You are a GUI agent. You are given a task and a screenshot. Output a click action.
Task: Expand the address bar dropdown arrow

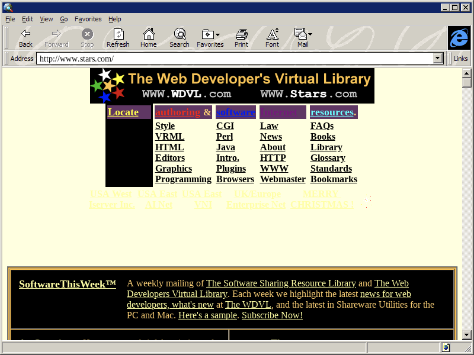click(x=438, y=59)
